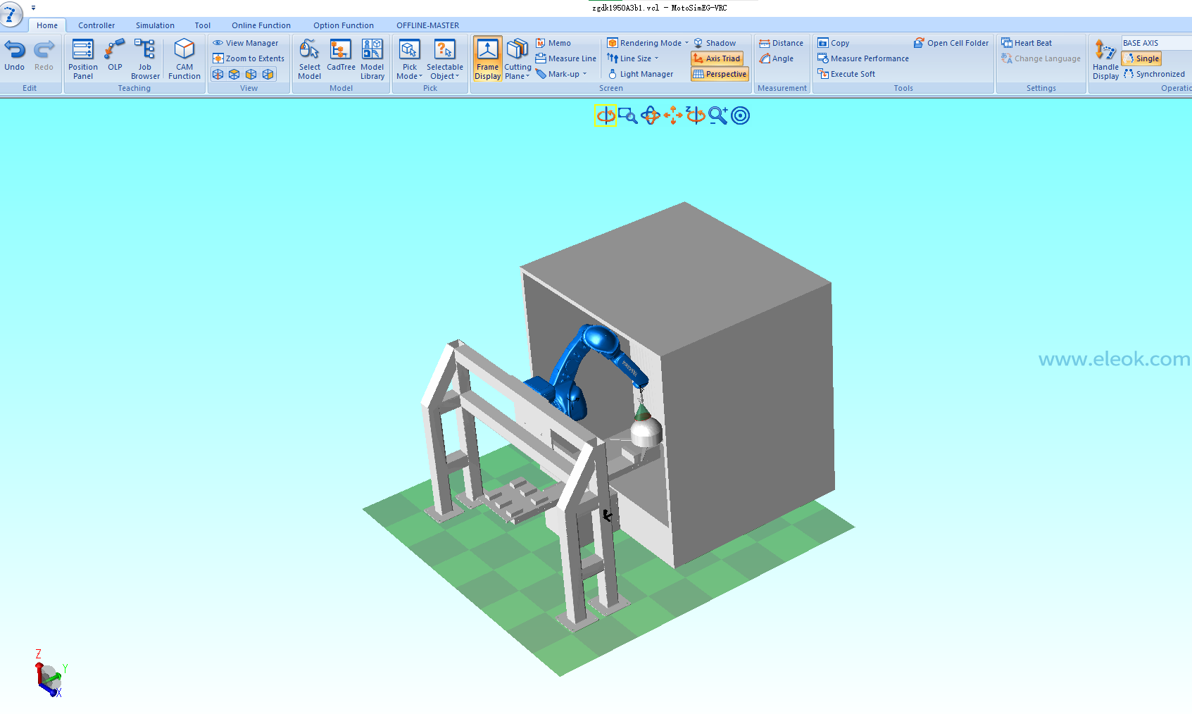Screen dimensions: 1192x714
Task: Select Single operation mode
Action: (x=1141, y=58)
